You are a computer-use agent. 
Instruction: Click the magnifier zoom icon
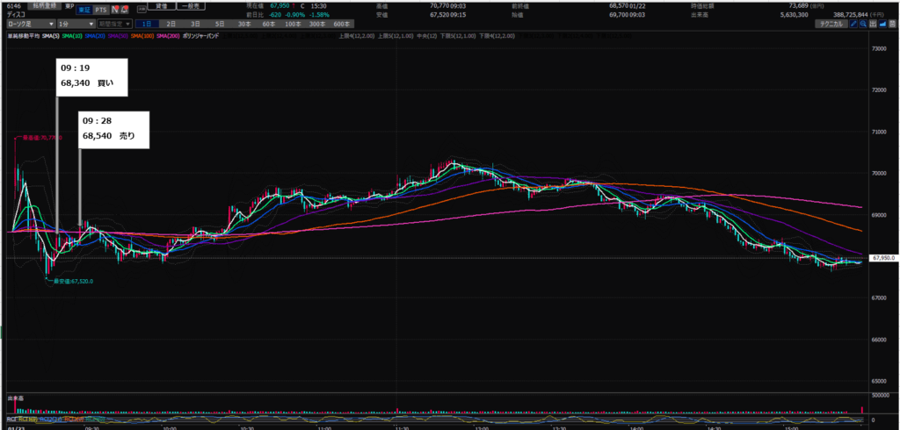pos(864,24)
